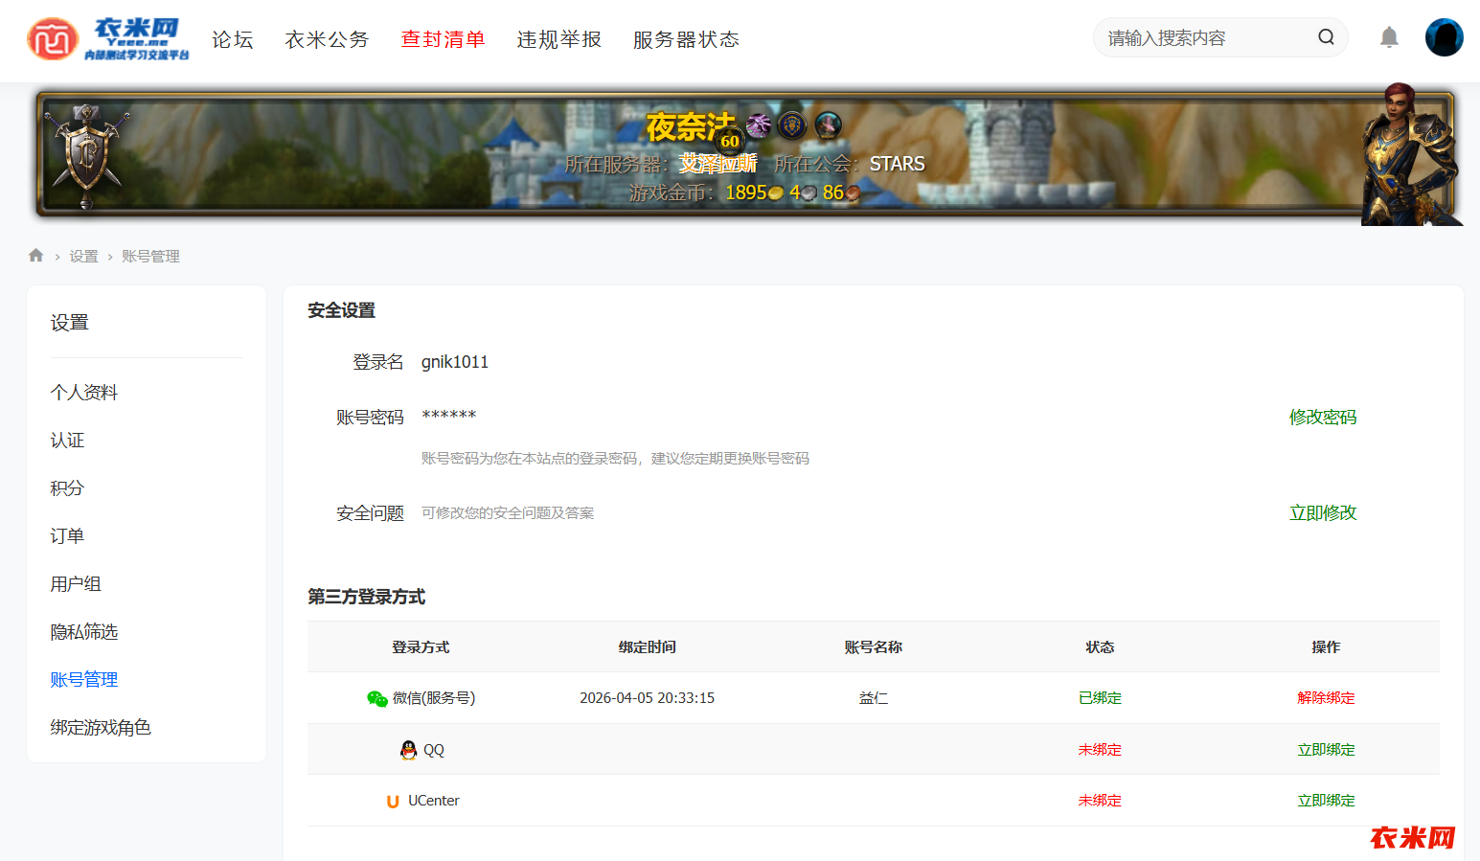The image size is (1480, 861).
Task: Select 隐私筛选 in settings sidebar
Action: tap(84, 632)
